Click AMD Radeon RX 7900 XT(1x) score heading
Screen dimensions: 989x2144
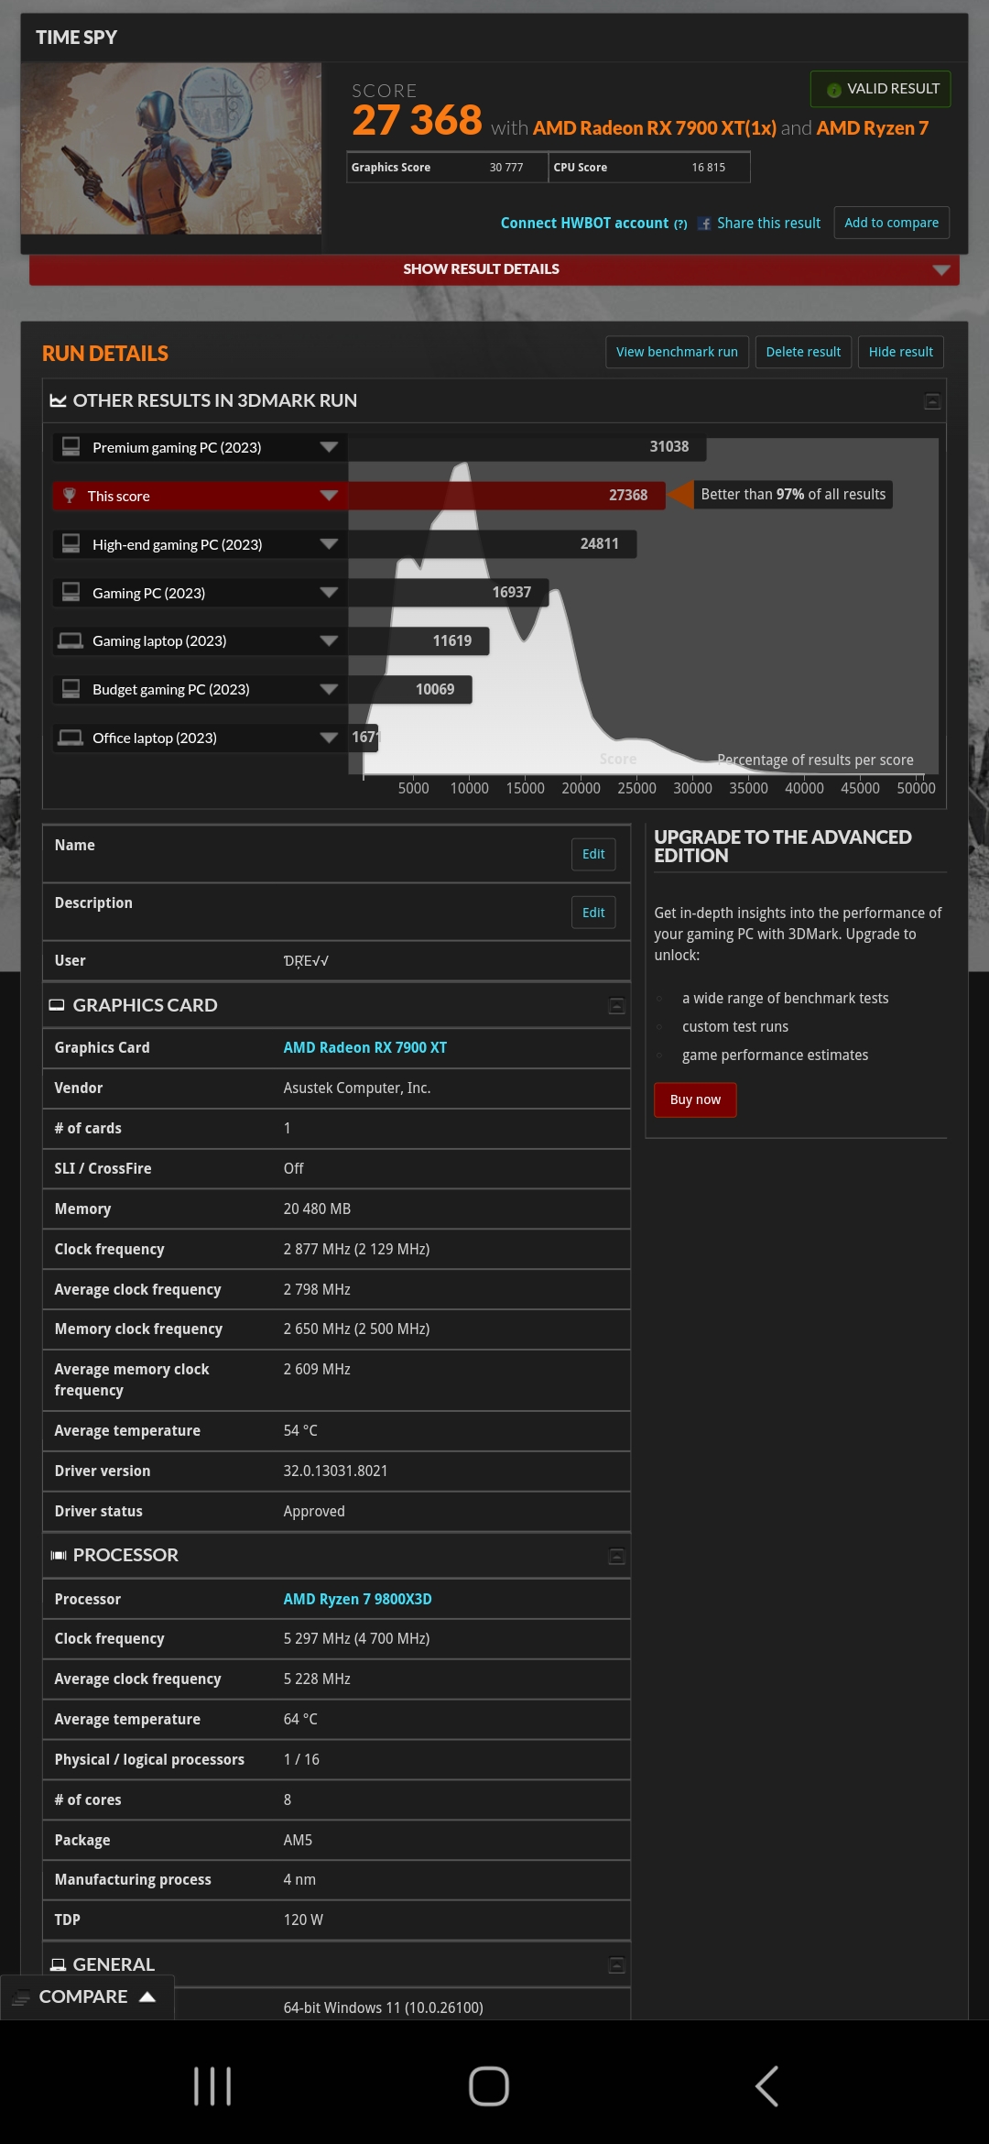(x=654, y=128)
